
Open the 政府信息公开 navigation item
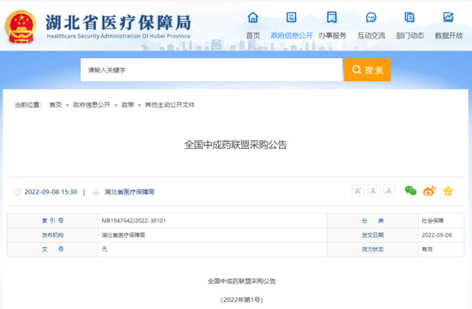[x=292, y=36]
